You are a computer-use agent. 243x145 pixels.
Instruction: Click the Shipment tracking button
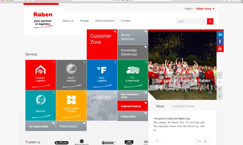(132, 106)
